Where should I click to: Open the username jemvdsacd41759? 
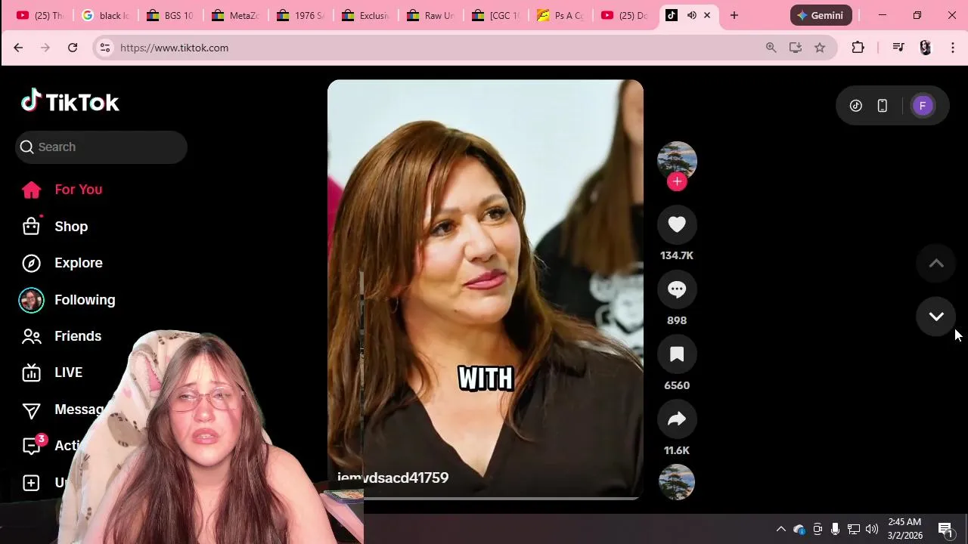coord(393,478)
